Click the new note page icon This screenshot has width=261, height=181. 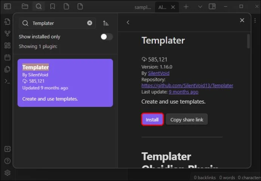[67, 6]
